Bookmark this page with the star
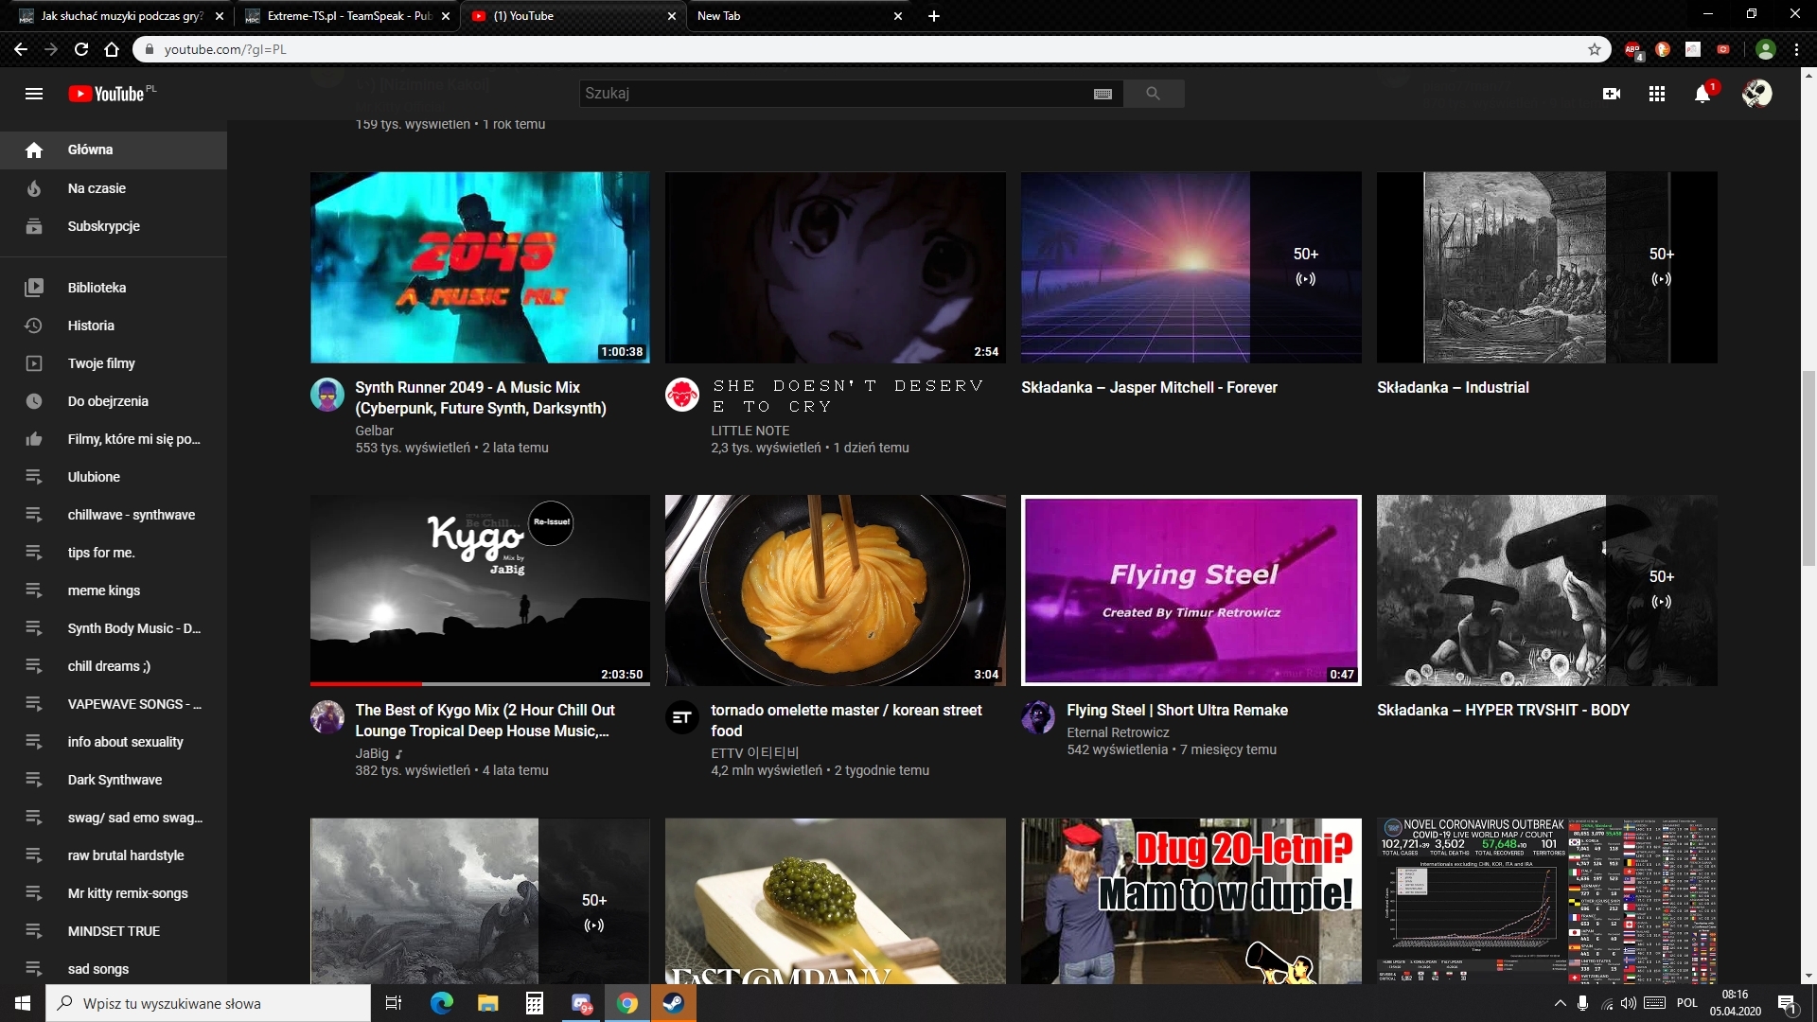This screenshot has height=1022, width=1817. coord(1595,49)
